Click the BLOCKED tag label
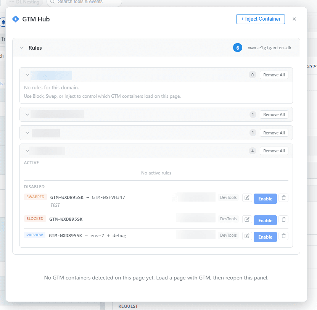The width and height of the screenshot is (317, 310). [35, 218]
